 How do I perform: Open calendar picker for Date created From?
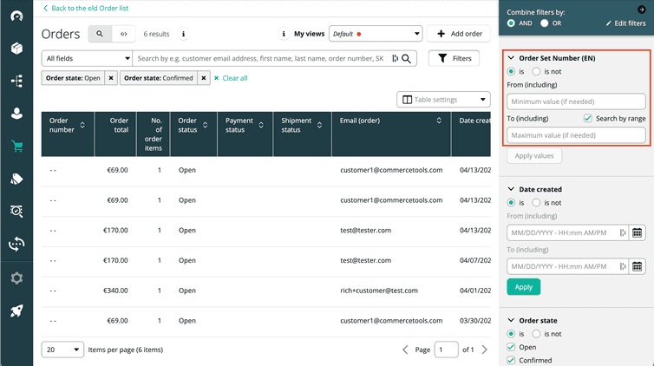click(x=637, y=232)
